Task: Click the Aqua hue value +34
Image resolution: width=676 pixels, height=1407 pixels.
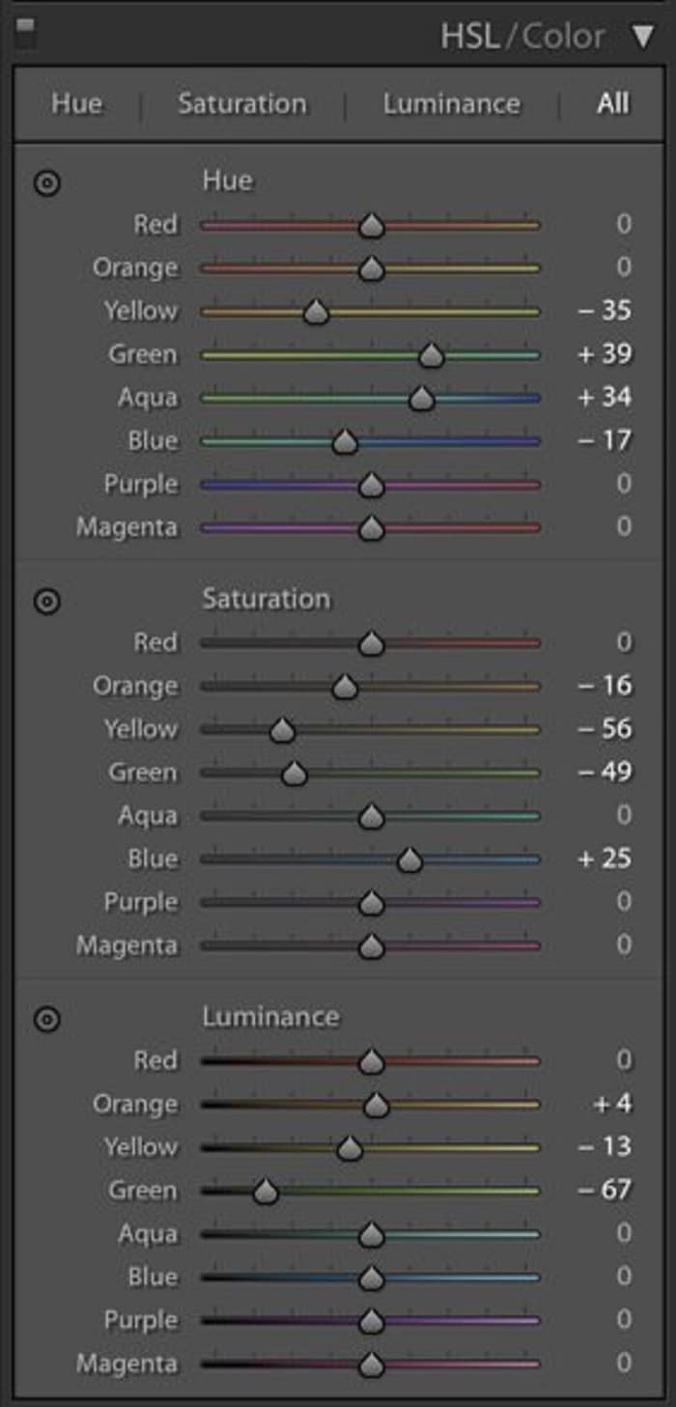Action: pyautogui.click(x=605, y=397)
